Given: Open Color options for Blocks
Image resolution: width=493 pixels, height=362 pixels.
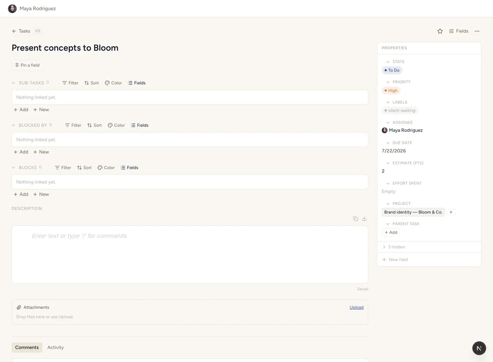Looking at the screenshot, I should point(106,168).
